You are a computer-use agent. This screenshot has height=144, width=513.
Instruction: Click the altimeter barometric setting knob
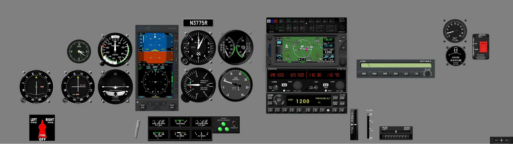pos(185,61)
